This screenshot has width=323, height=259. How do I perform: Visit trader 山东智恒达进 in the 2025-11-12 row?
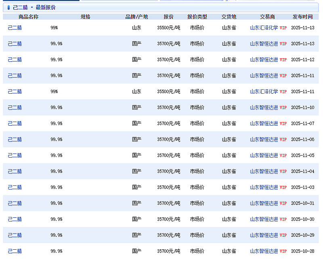pos(264,59)
